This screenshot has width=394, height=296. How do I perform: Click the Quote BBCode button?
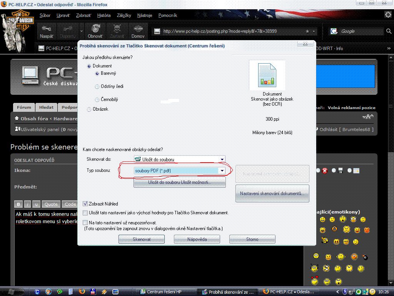(51, 204)
